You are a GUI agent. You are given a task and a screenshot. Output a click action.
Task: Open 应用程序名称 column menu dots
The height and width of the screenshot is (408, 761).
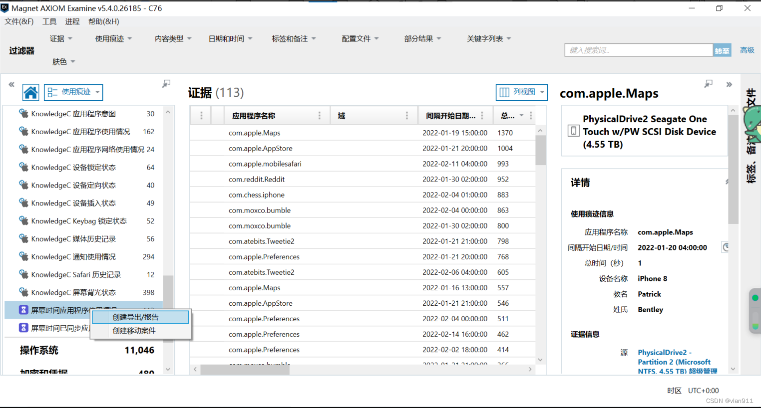[x=320, y=116]
